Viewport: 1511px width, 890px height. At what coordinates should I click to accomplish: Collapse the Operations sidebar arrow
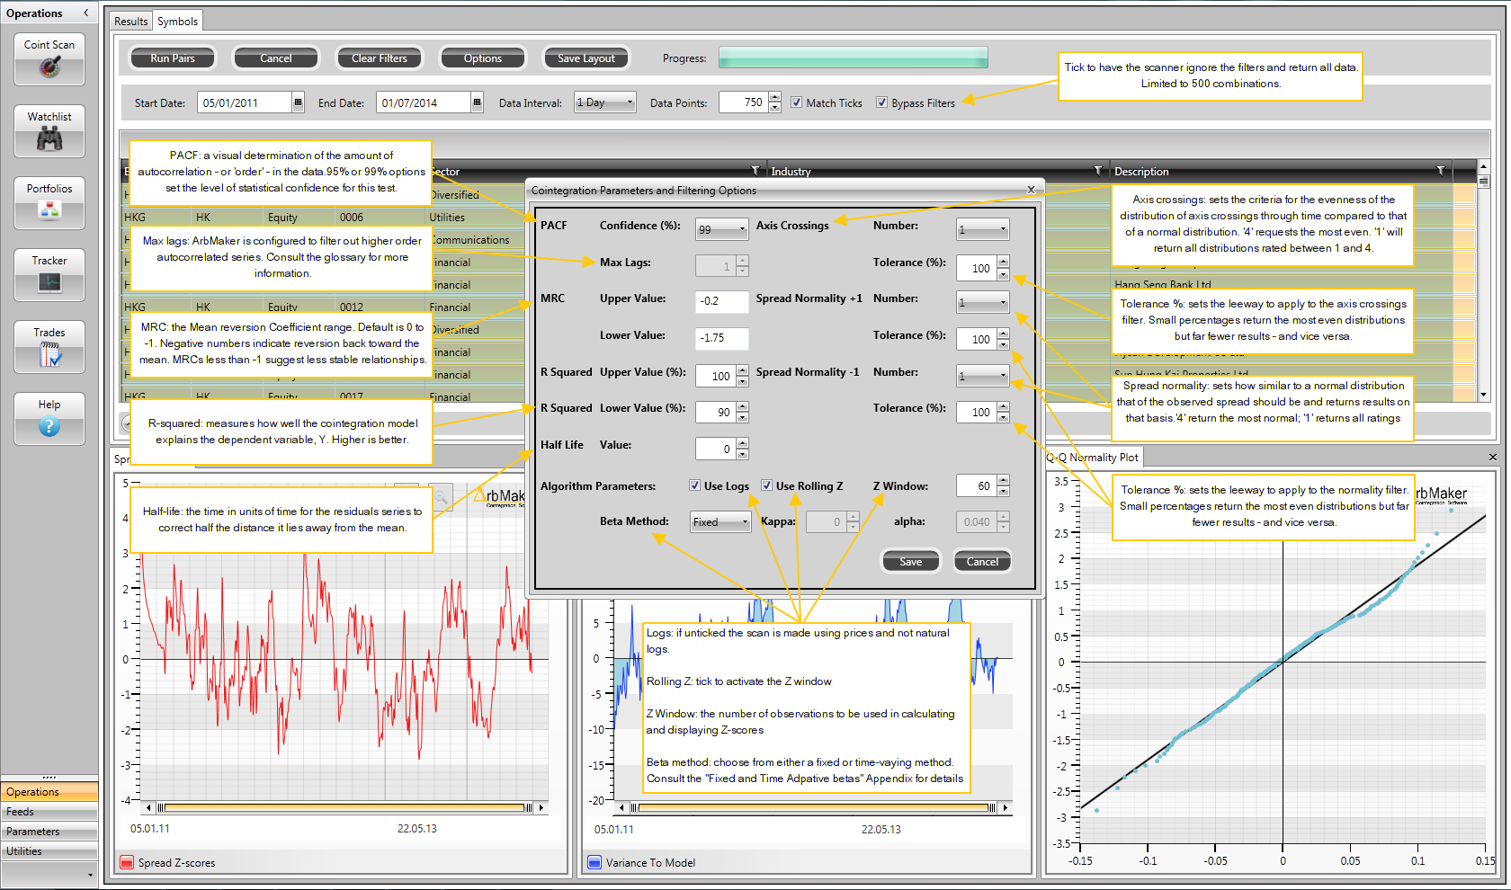(86, 13)
